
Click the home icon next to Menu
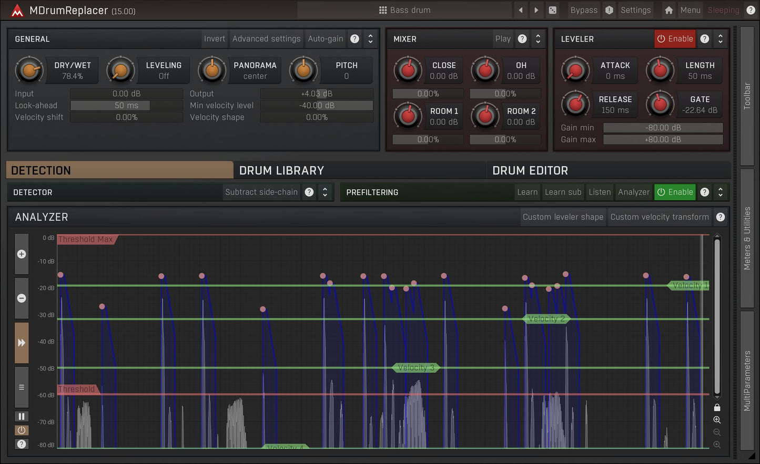point(668,10)
